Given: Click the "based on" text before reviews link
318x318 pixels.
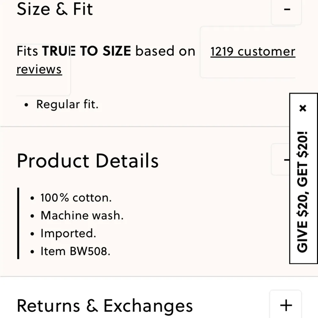Looking at the screenshot, I should coord(165,51).
